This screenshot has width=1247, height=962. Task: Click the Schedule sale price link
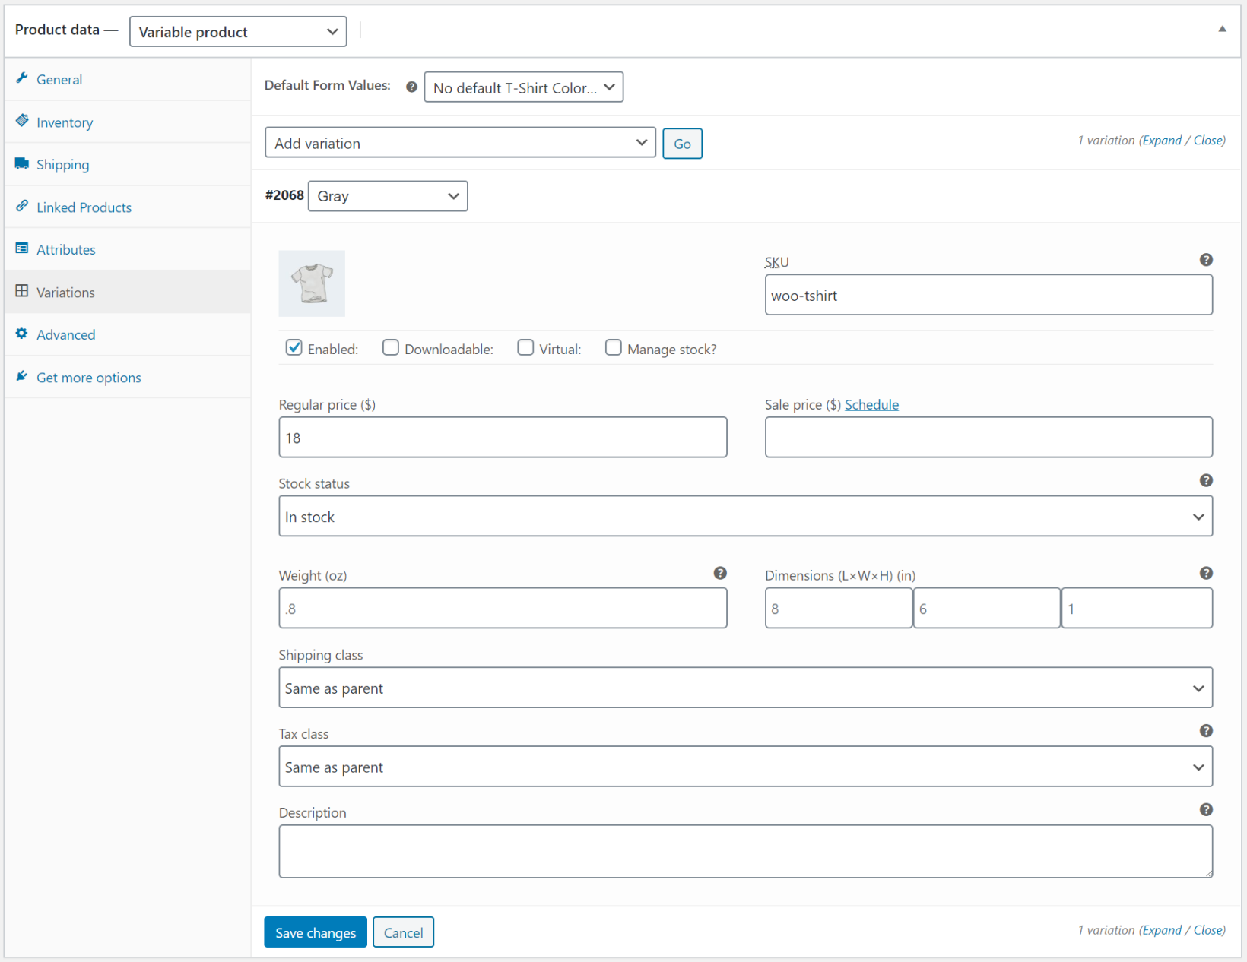[x=871, y=405]
